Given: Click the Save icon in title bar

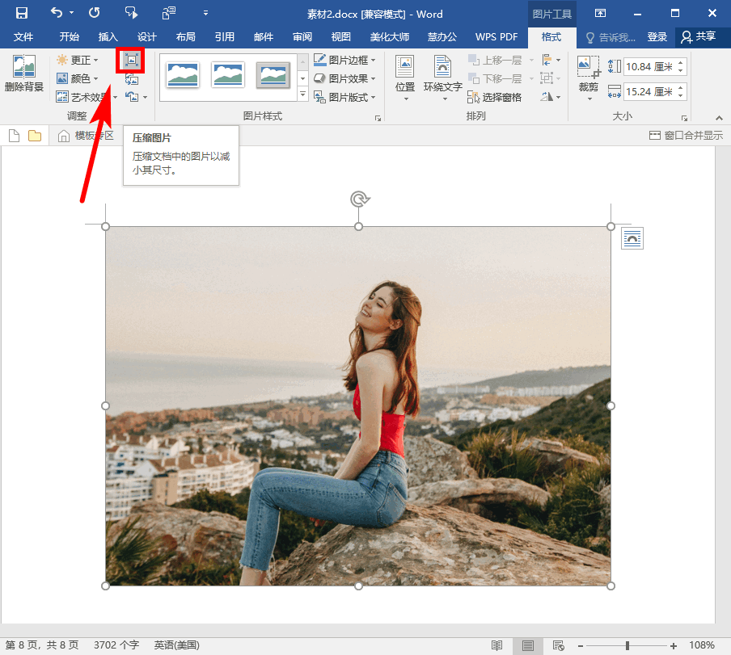Looking at the screenshot, I should click(x=22, y=13).
